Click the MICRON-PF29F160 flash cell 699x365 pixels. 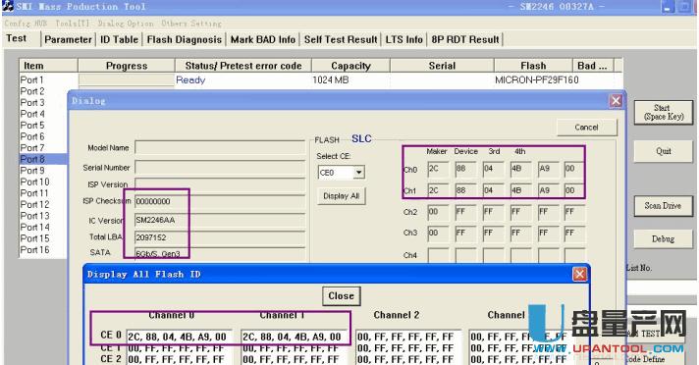537,80
